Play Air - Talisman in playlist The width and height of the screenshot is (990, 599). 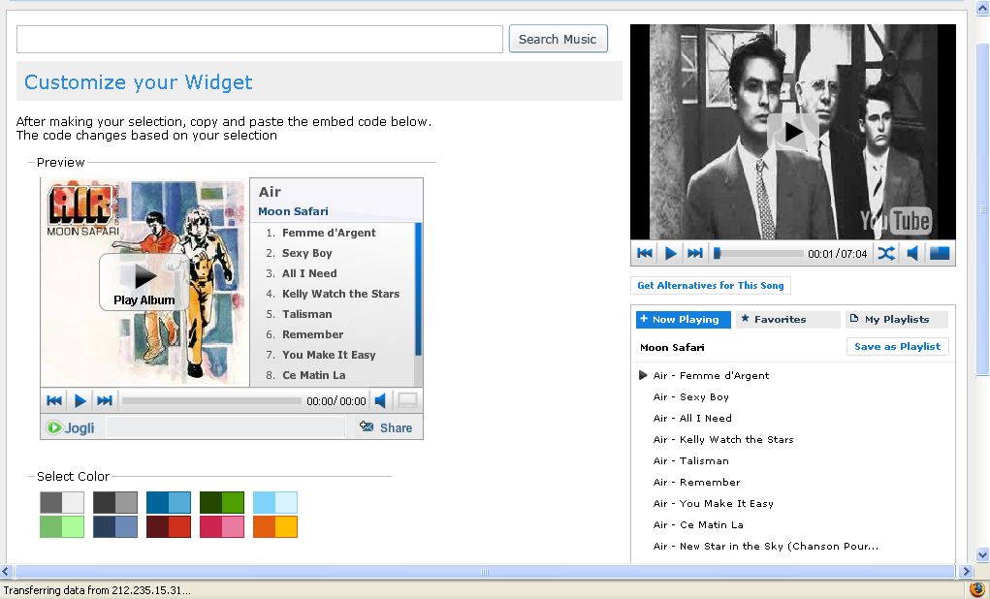click(x=691, y=460)
